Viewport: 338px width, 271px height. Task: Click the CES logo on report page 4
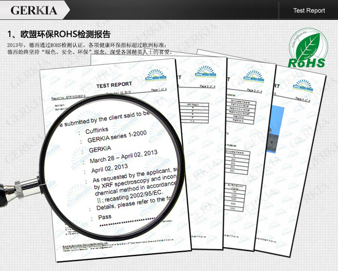303,86
